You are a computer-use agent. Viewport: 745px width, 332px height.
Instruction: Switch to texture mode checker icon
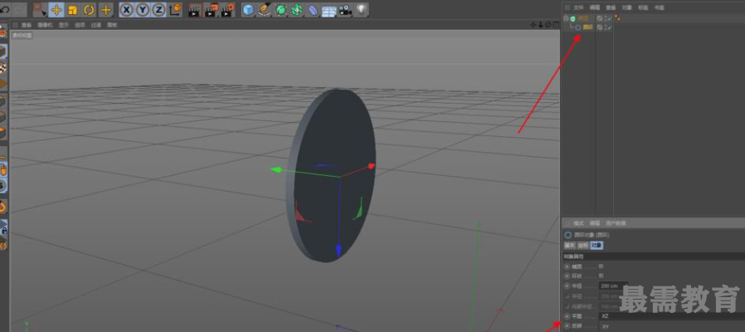pyautogui.click(x=3, y=69)
